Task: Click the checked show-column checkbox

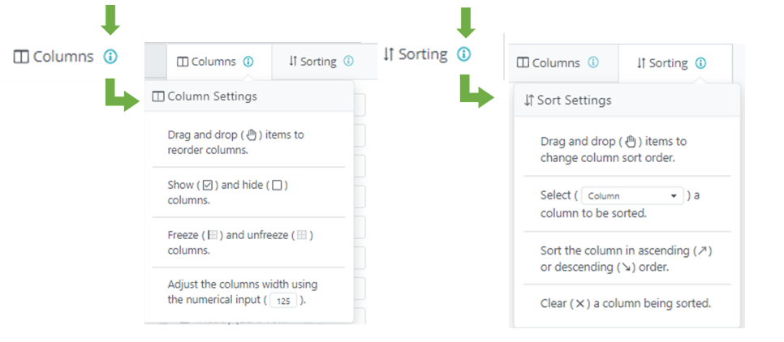Action: 207,186
